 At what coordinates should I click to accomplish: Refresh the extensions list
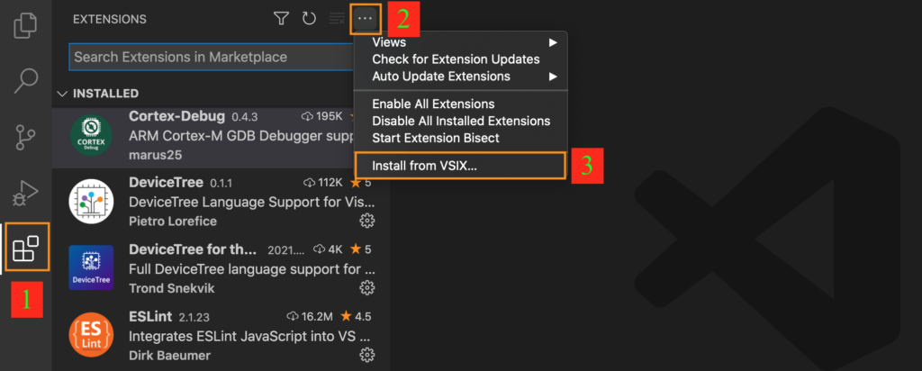point(309,18)
